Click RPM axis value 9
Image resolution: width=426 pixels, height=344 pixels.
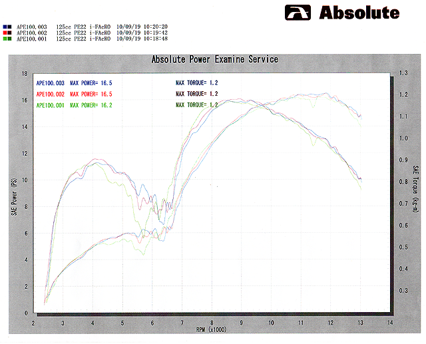tap(241, 323)
